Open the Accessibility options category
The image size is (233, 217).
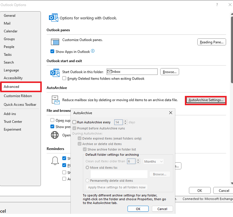tap(13, 78)
